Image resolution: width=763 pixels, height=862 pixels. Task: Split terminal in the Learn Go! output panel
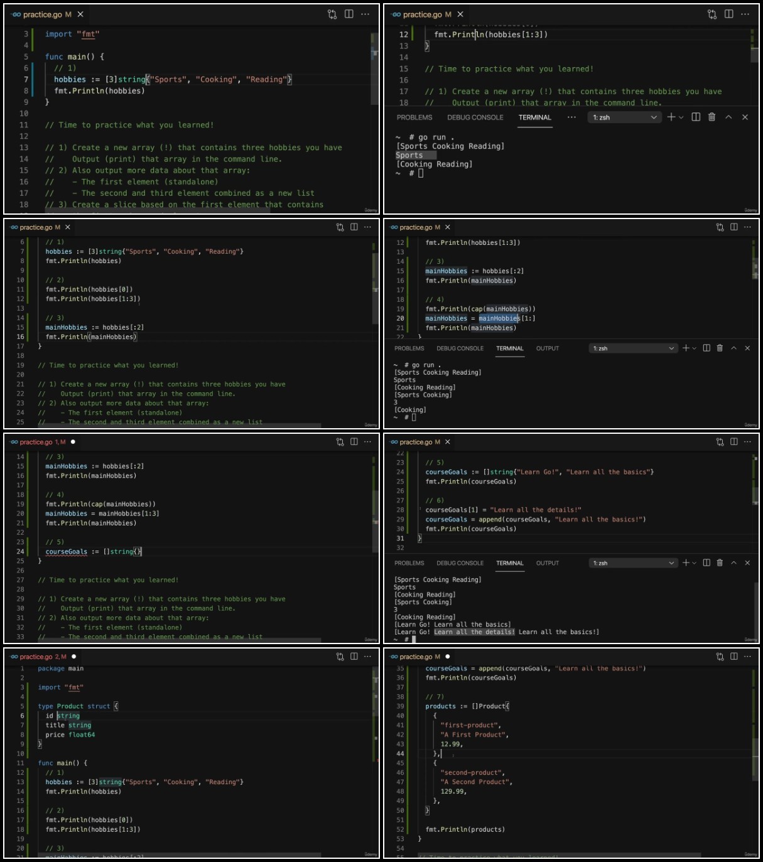706,563
